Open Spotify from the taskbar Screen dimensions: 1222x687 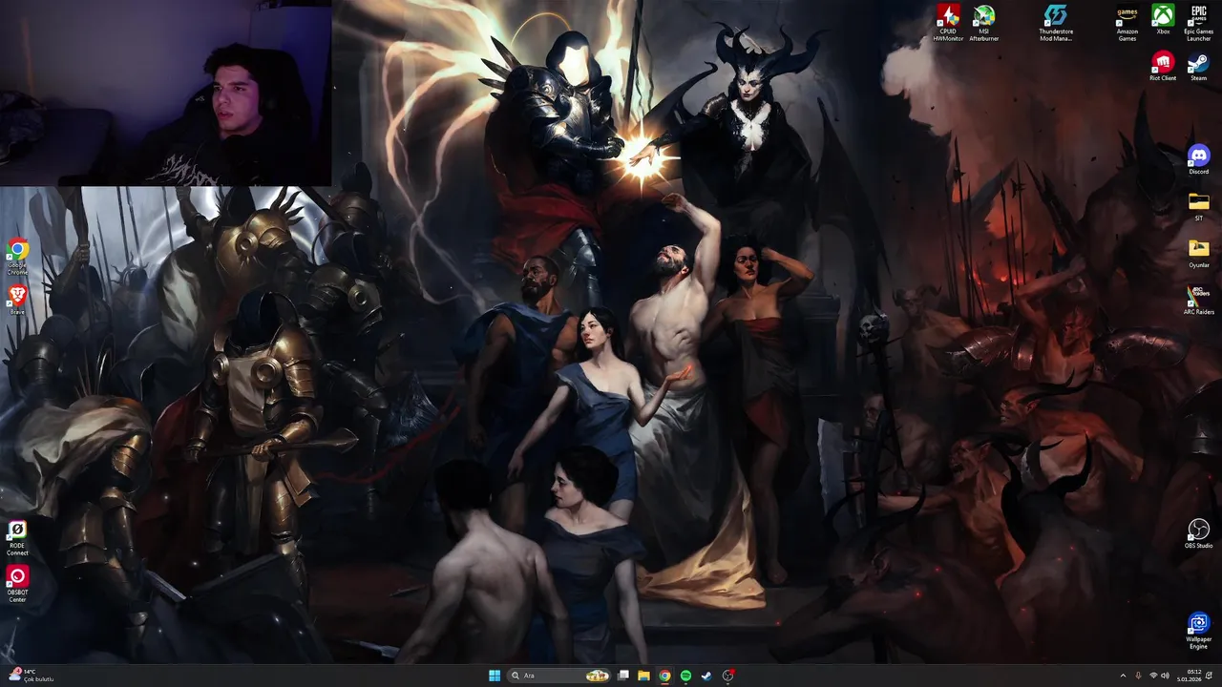pyautogui.click(x=685, y=676)
